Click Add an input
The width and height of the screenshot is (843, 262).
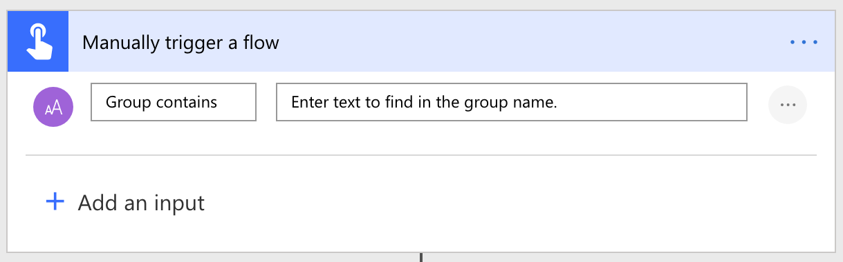[125, 203]
